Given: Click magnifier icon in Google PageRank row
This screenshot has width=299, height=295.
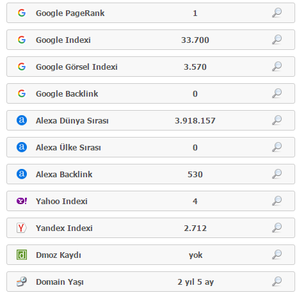Looking at the screenshot, I should (x=277, y=13).
